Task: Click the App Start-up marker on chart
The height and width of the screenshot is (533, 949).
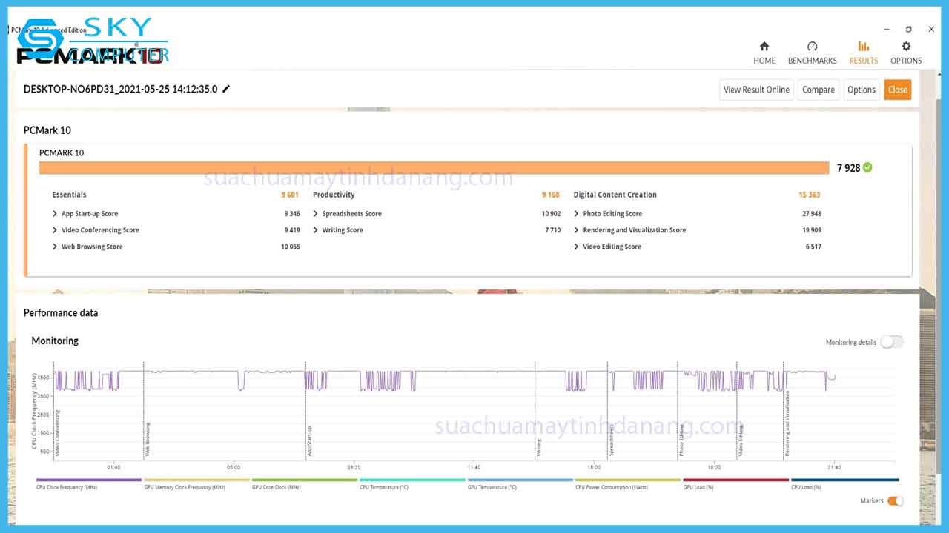Action: click(310, 440)
